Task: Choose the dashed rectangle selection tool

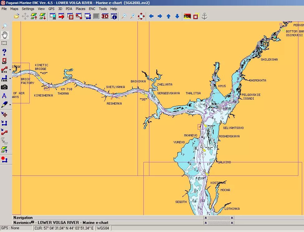Action: (x=4, y=43)
